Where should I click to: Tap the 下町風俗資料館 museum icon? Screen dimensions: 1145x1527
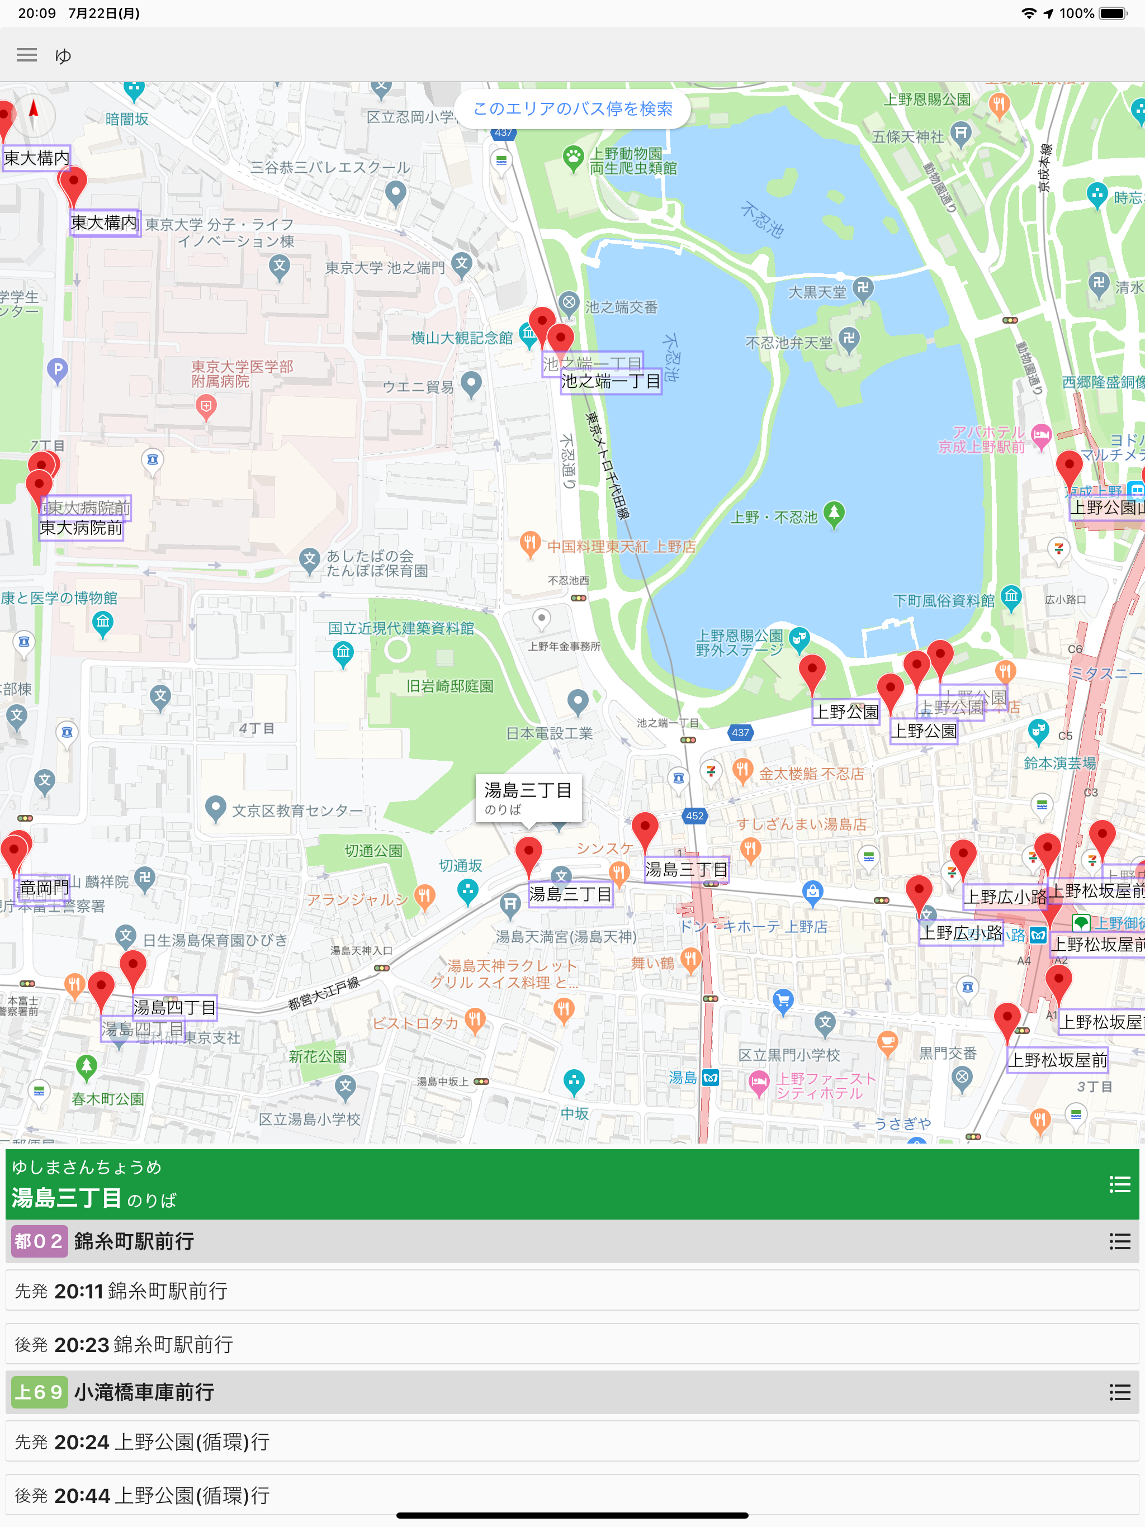coord(1011,598)
